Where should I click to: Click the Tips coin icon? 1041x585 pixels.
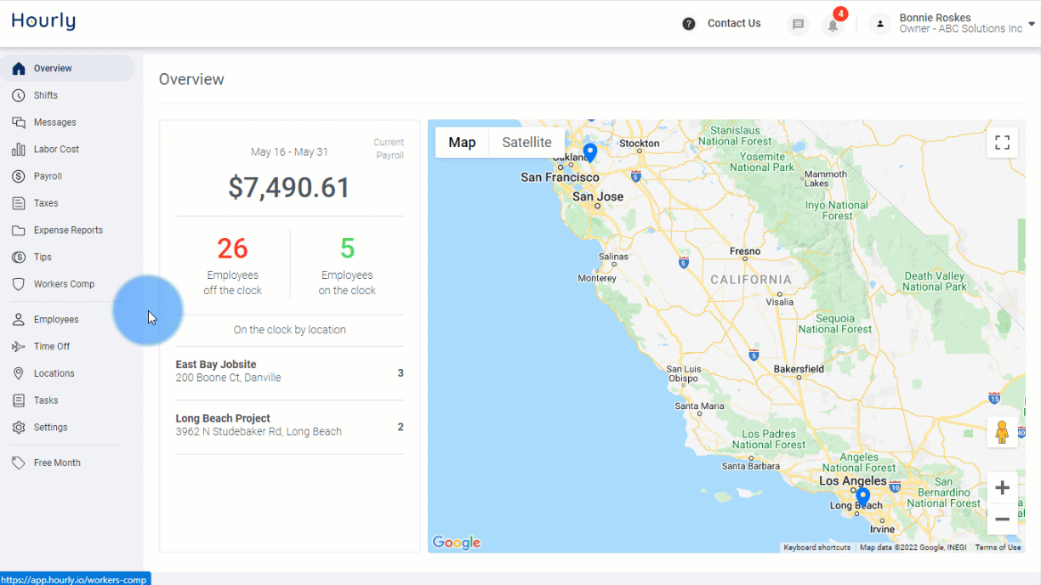pos(19,257)
